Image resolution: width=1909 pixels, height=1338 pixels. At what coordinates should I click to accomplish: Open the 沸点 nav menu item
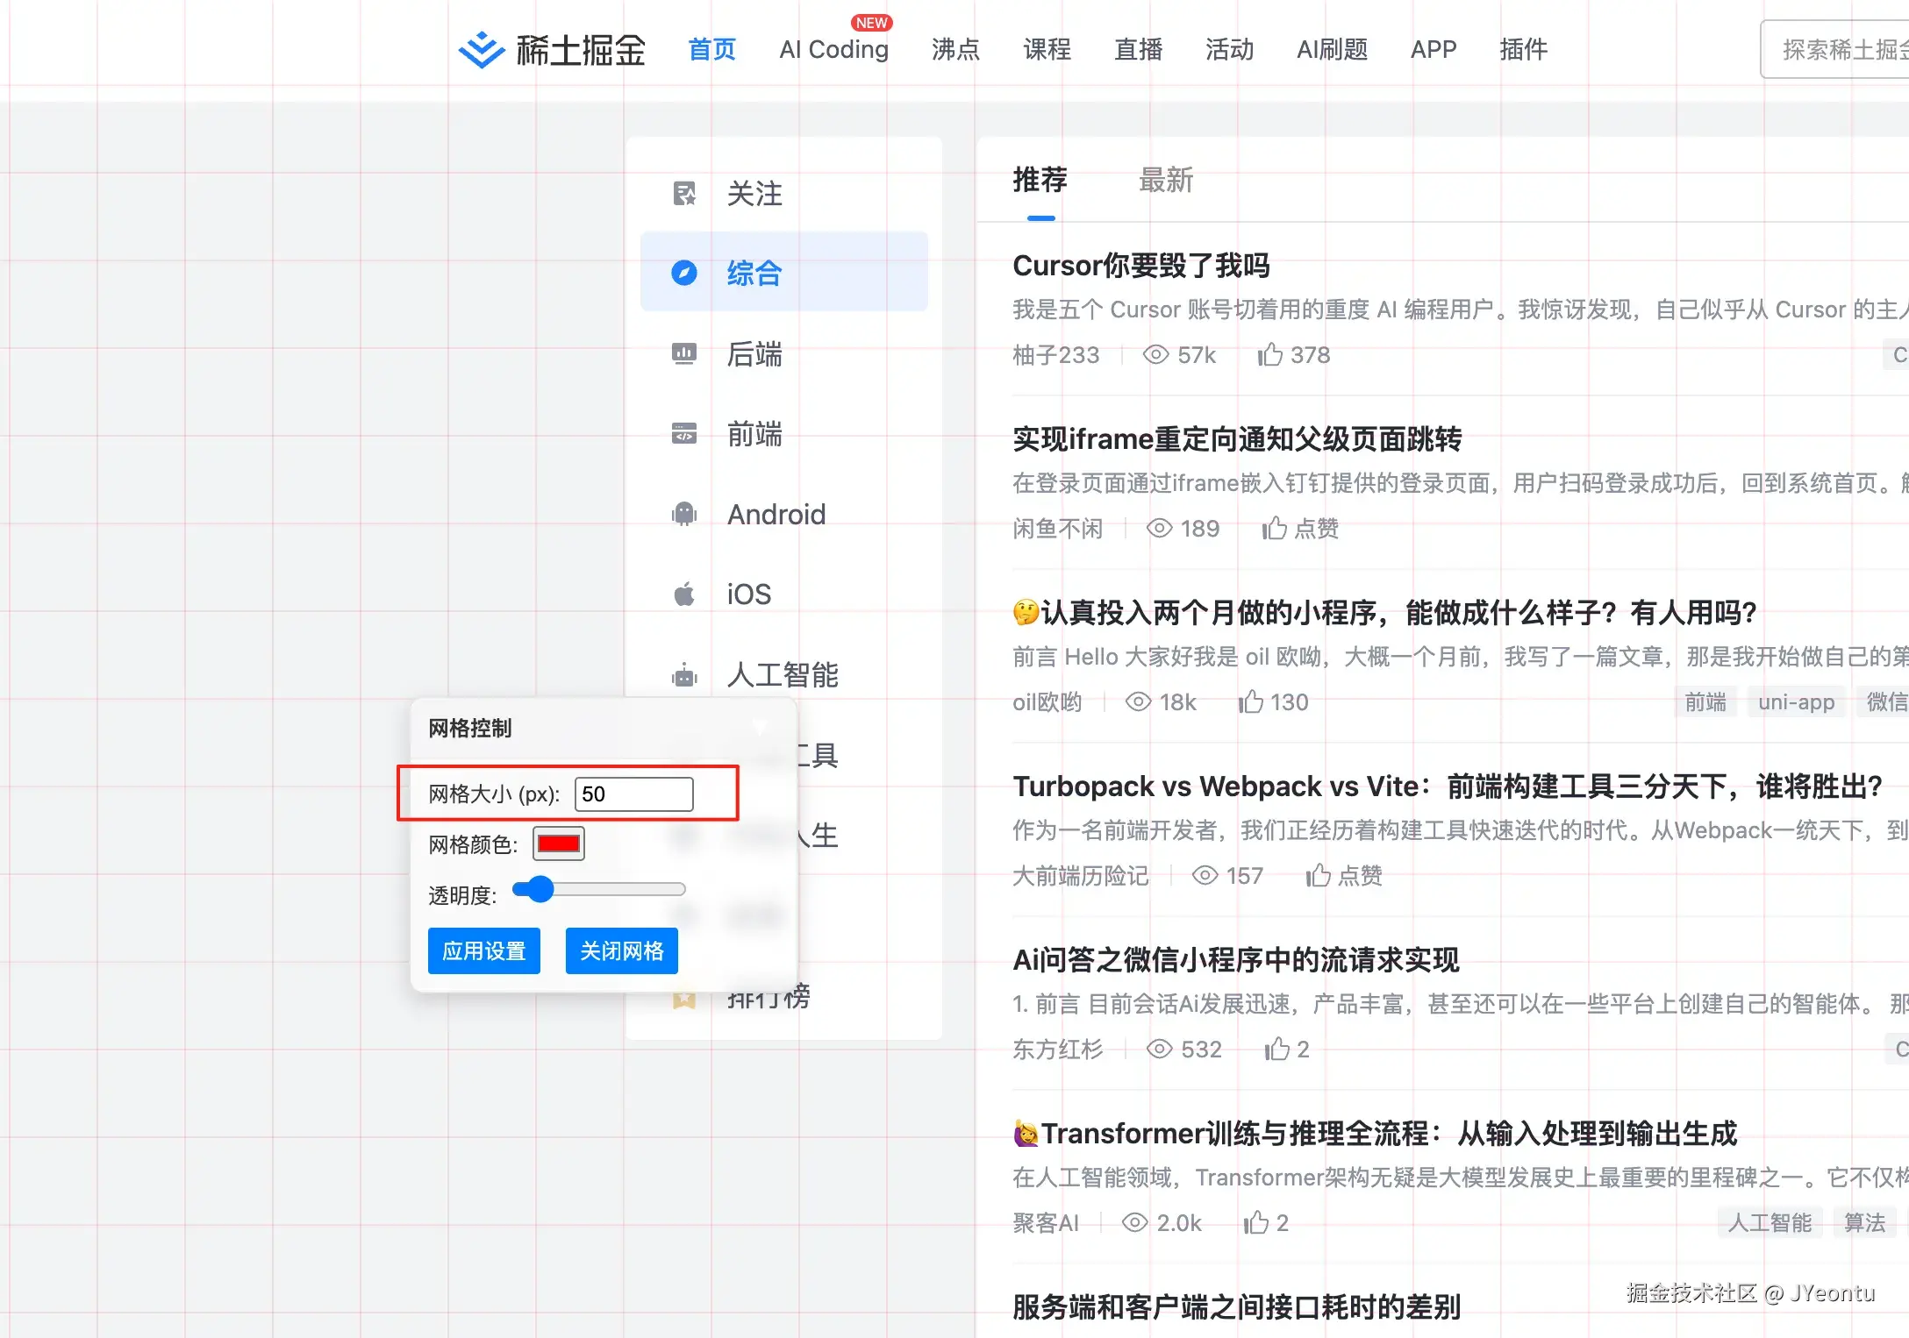point(955,50)
